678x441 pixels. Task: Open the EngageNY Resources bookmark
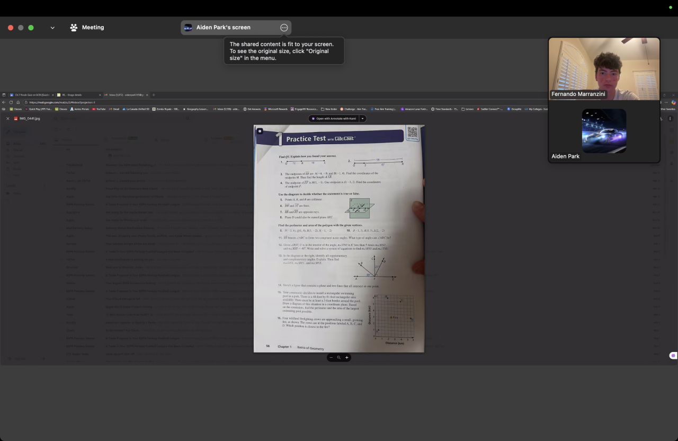[x=304, y=109]
